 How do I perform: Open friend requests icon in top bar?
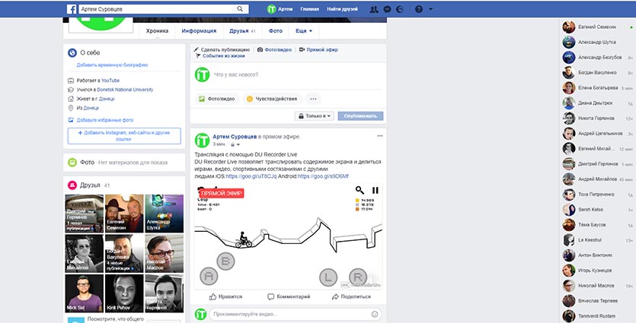coord(373,9)
